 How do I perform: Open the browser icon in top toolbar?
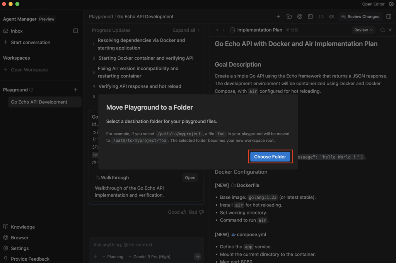pyautogui.click(x=300, y=17)
